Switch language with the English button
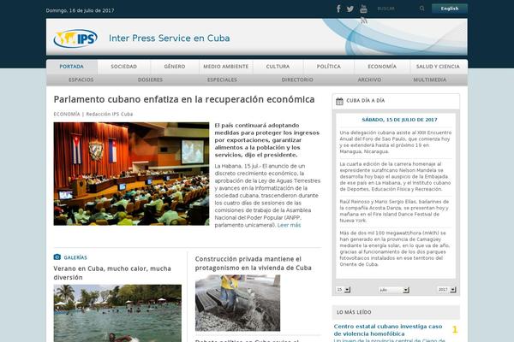The width and height of the screenshot is (514, 342). click(450, 9)
